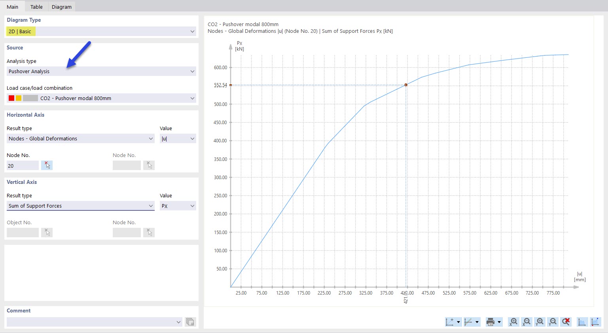The height and width of the screenshot is (333, 608).
Task: Open the Diagram tab
Action: click(62, 7)
